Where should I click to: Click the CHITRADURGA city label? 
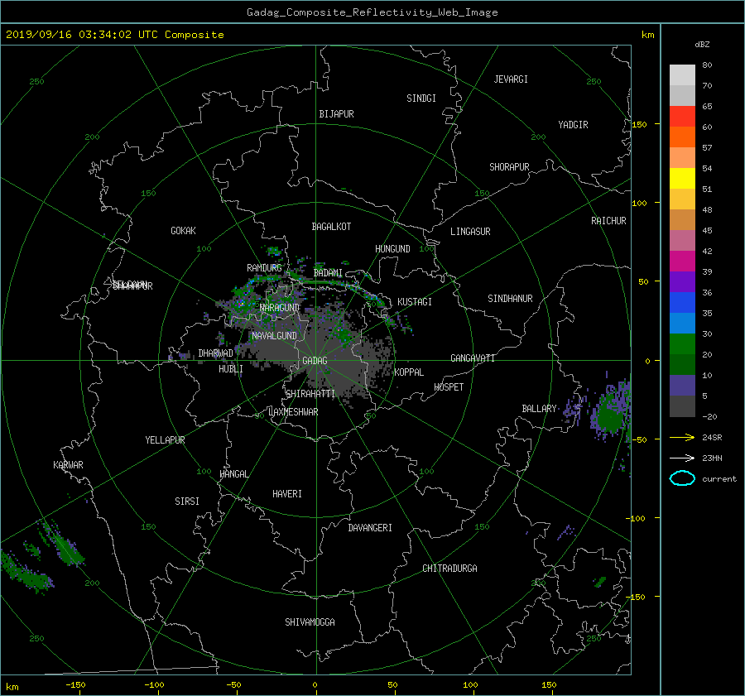pyautogui.click(x=450, y=569)
